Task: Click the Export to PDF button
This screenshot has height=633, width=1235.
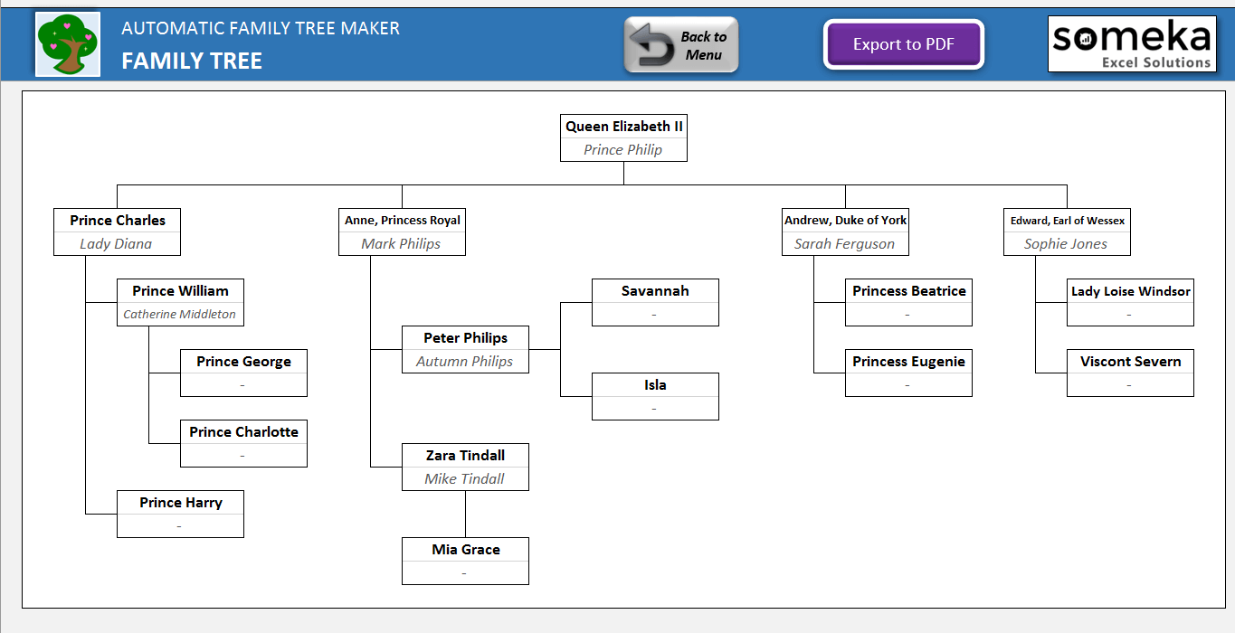Action: point(903,43)
